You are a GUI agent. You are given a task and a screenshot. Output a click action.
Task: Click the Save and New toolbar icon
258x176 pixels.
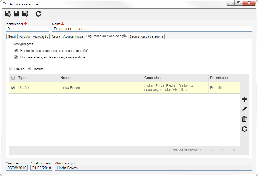point(8,14)
